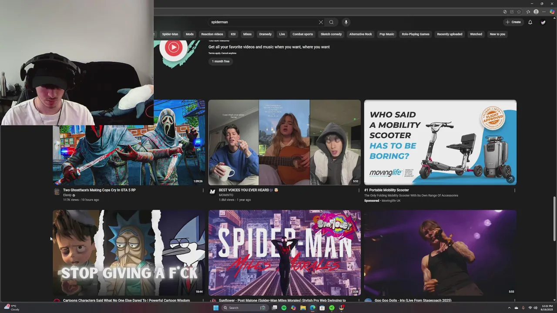Click the YouTube Music red play logo
Image resolution: width=557 pixels, height=313 pixels.
pos(174,47)
